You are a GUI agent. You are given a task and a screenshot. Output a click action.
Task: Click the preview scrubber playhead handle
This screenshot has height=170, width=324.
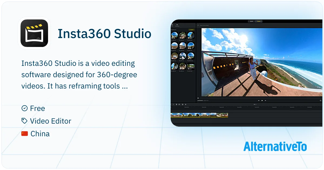tap(198, 98)
